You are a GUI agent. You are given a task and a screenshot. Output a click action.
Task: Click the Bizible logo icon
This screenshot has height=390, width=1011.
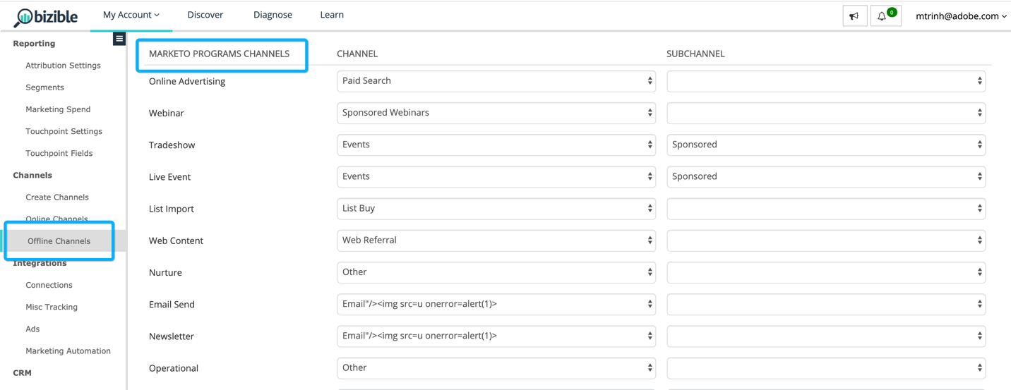tap(24, 17)
